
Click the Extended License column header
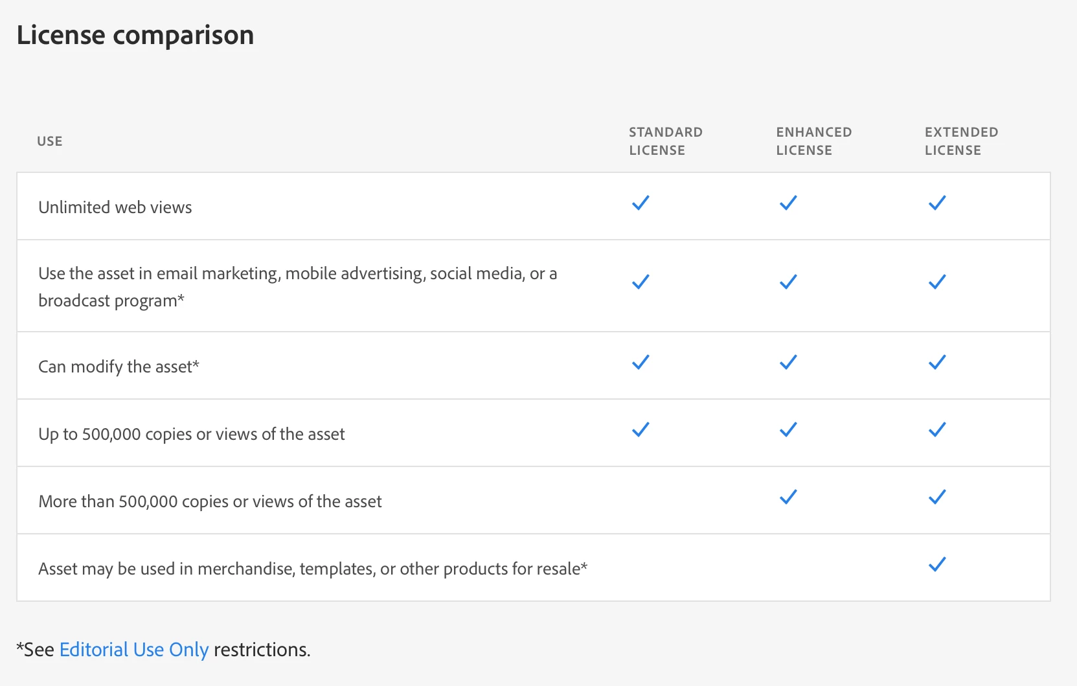pyautogui.click(x=961, y=141)
